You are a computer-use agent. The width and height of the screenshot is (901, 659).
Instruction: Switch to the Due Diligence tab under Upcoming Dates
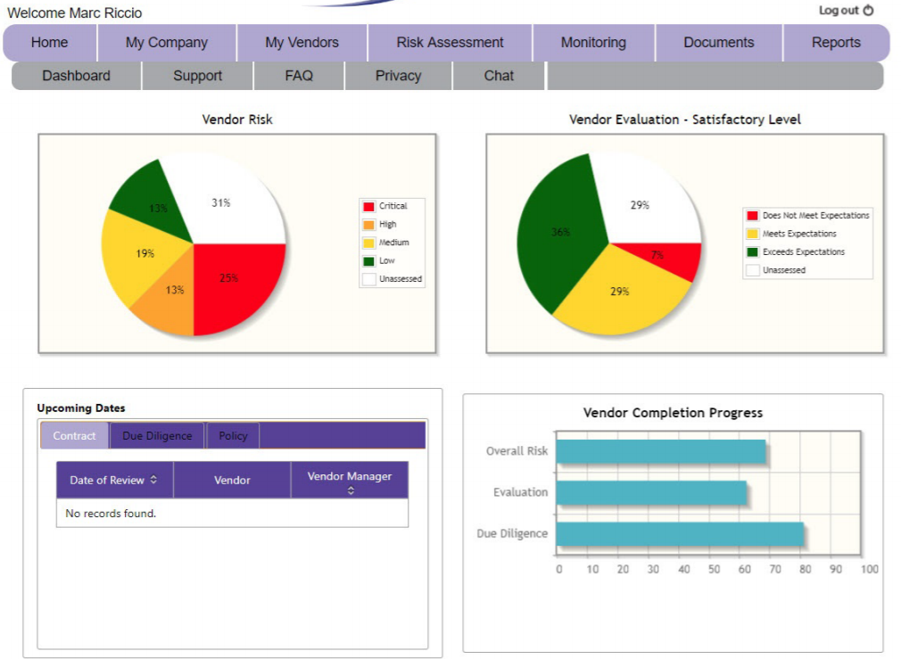click(x=157, y=436)
